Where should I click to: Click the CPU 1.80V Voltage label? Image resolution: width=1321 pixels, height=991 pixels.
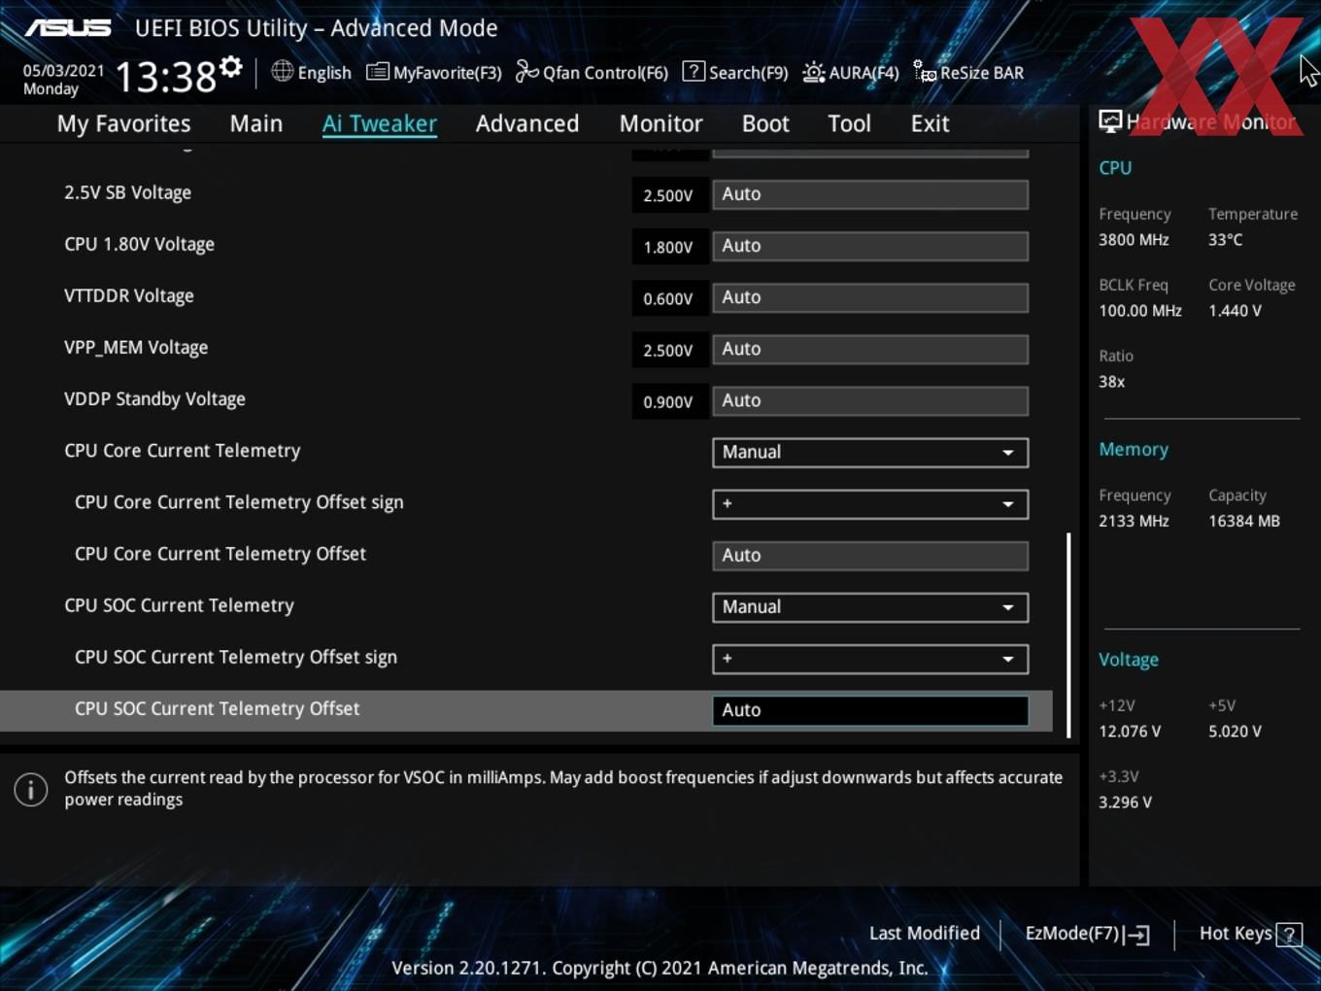139,244
